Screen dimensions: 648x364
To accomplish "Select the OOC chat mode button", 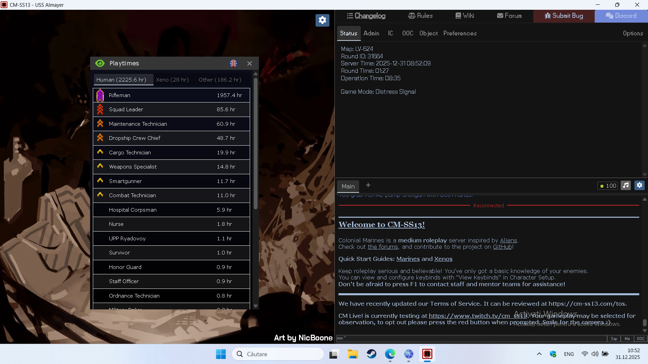I will tap(641, 339).
